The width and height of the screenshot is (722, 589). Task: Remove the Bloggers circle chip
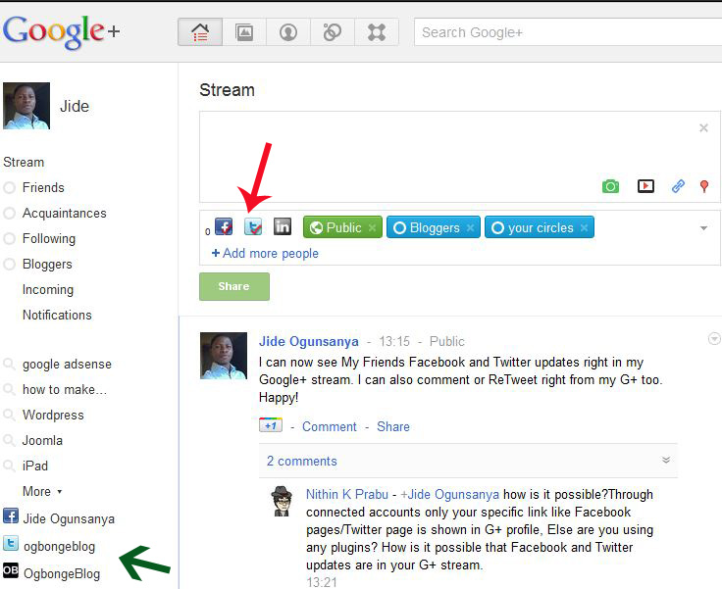pos(470,227)
